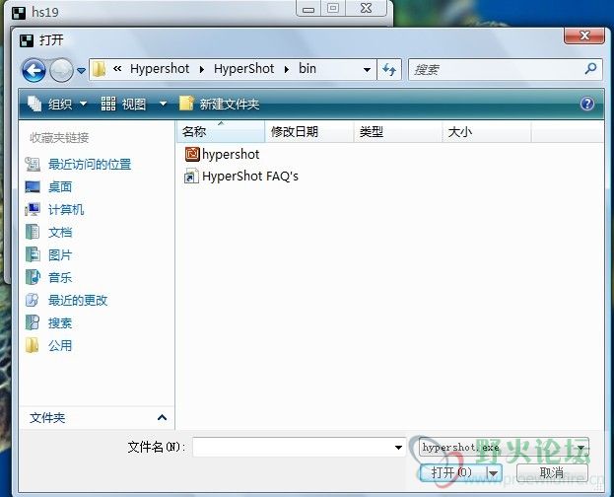This screenshot has width=614, height=497.
Task: Open address bar history dropdown
Action: click(367, 70)
